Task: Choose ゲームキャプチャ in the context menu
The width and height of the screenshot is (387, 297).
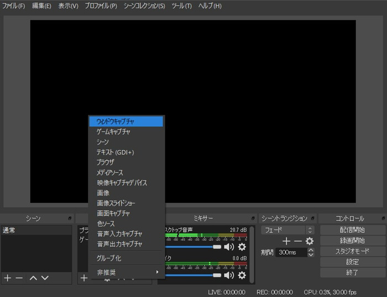Action: (x=126, y=132)
